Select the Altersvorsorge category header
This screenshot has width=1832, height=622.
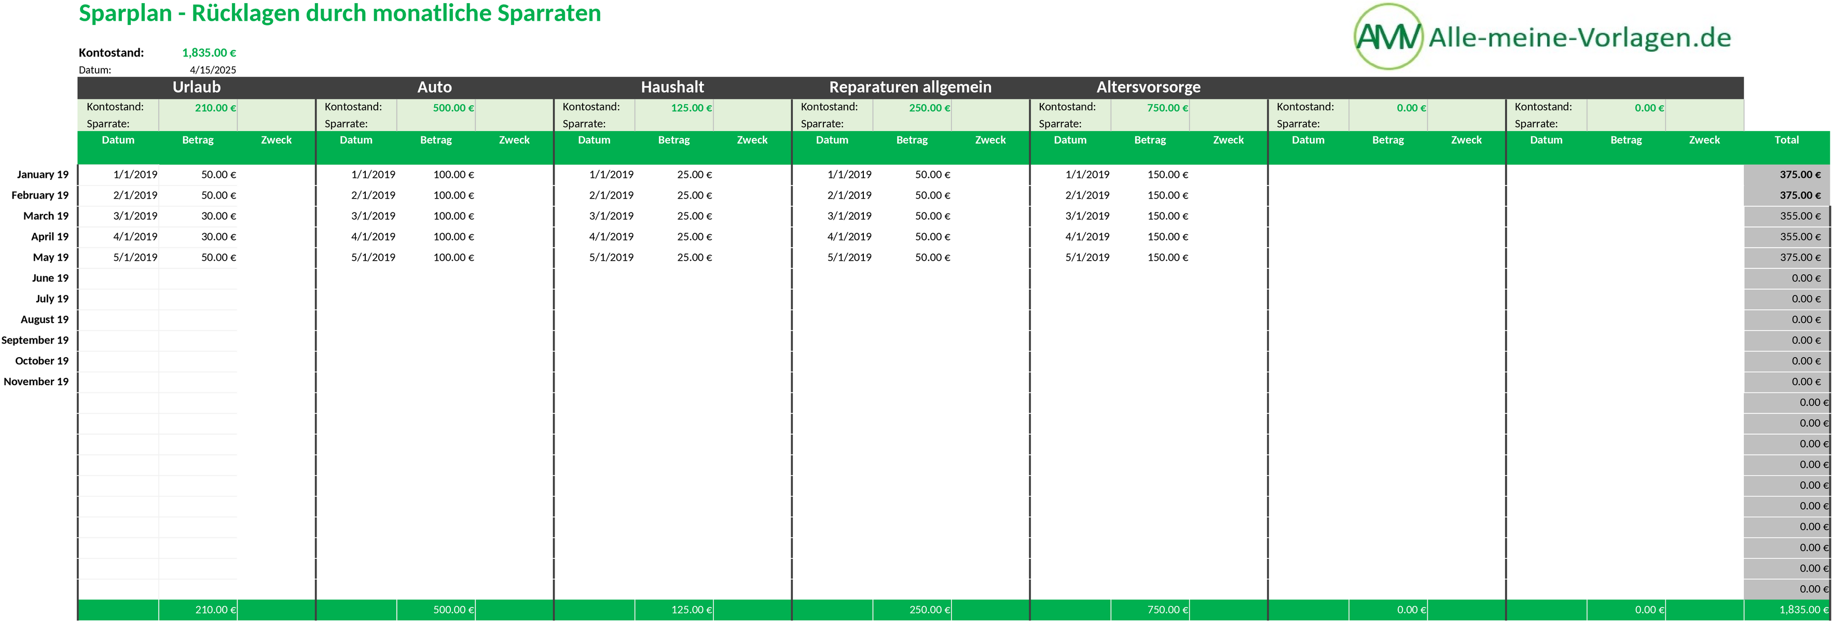[x=1149, y=87]
